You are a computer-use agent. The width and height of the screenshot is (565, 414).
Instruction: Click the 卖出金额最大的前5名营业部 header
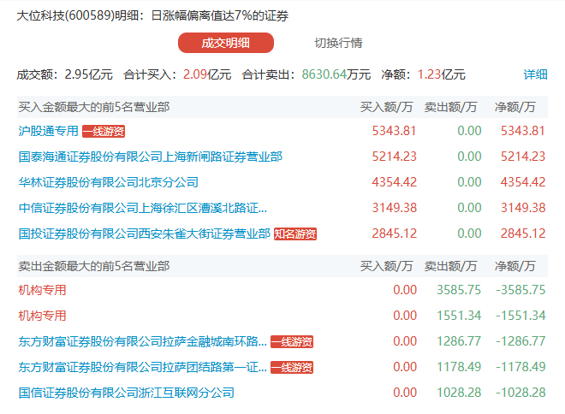[x=93, y=266]
